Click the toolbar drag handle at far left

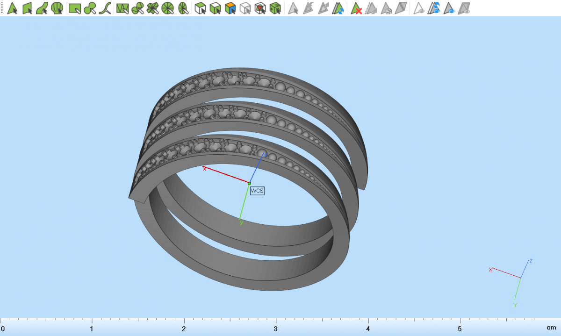(2, 8)
